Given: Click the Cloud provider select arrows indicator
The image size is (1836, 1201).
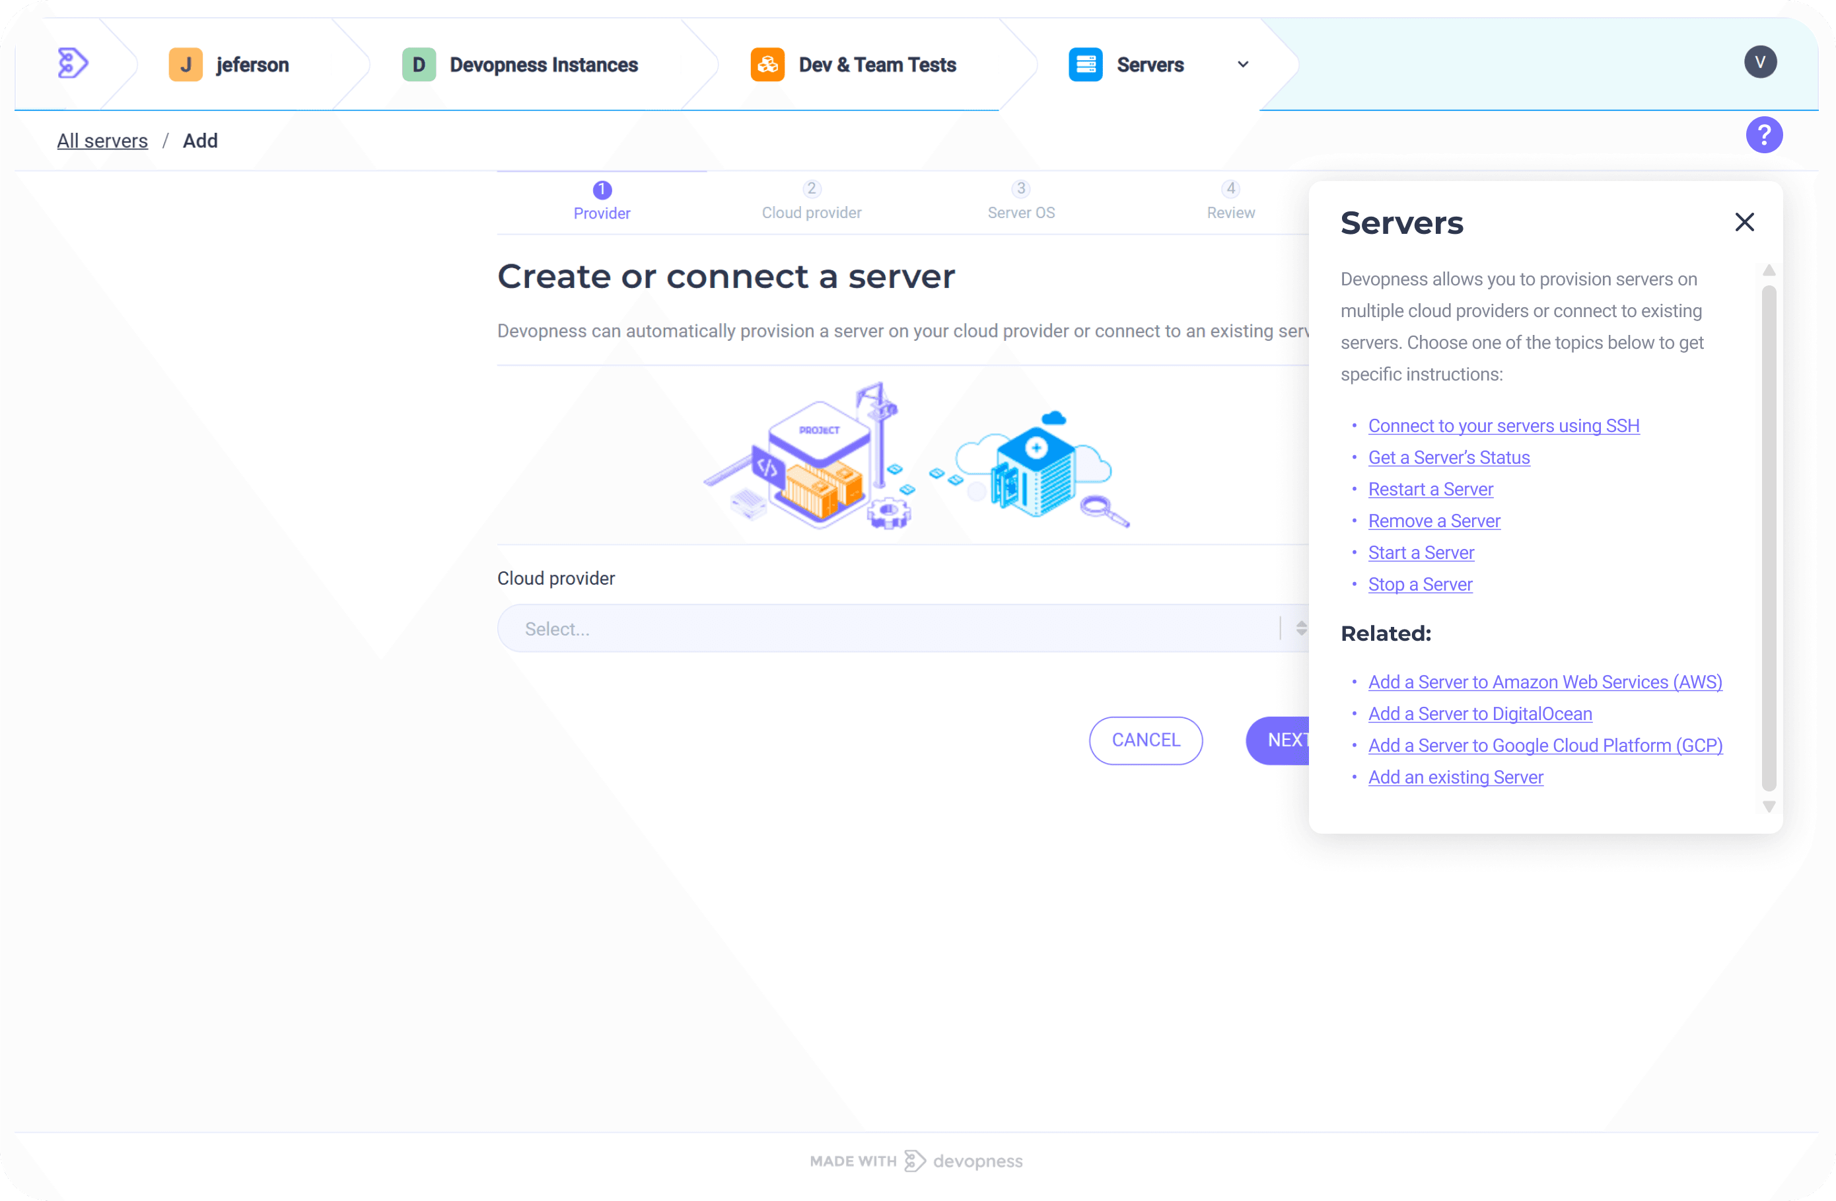Looking at the screenshot, I should tap(1300, 628).
